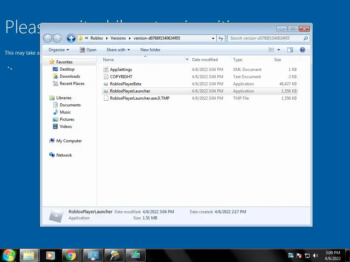The width and height of the screenshot is (350, 262).
Task: Open File Explorer from the taskbar
Action: point(29,255)
